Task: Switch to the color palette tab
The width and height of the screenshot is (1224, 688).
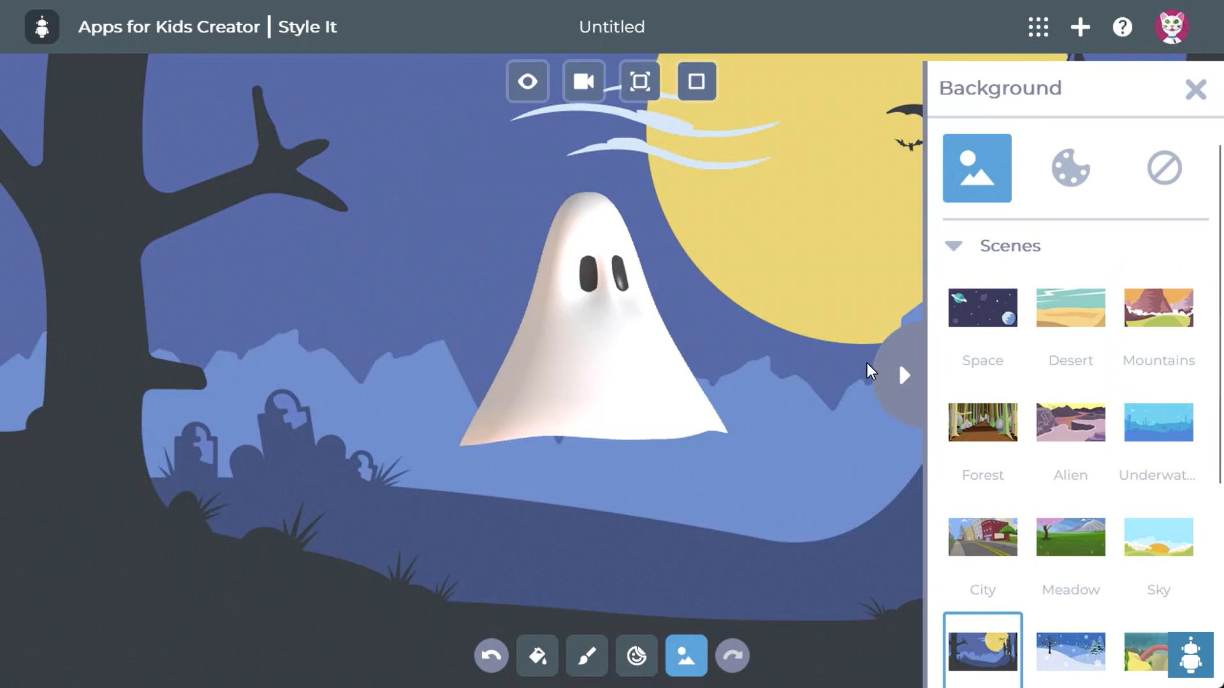Action: [1070, 168]
